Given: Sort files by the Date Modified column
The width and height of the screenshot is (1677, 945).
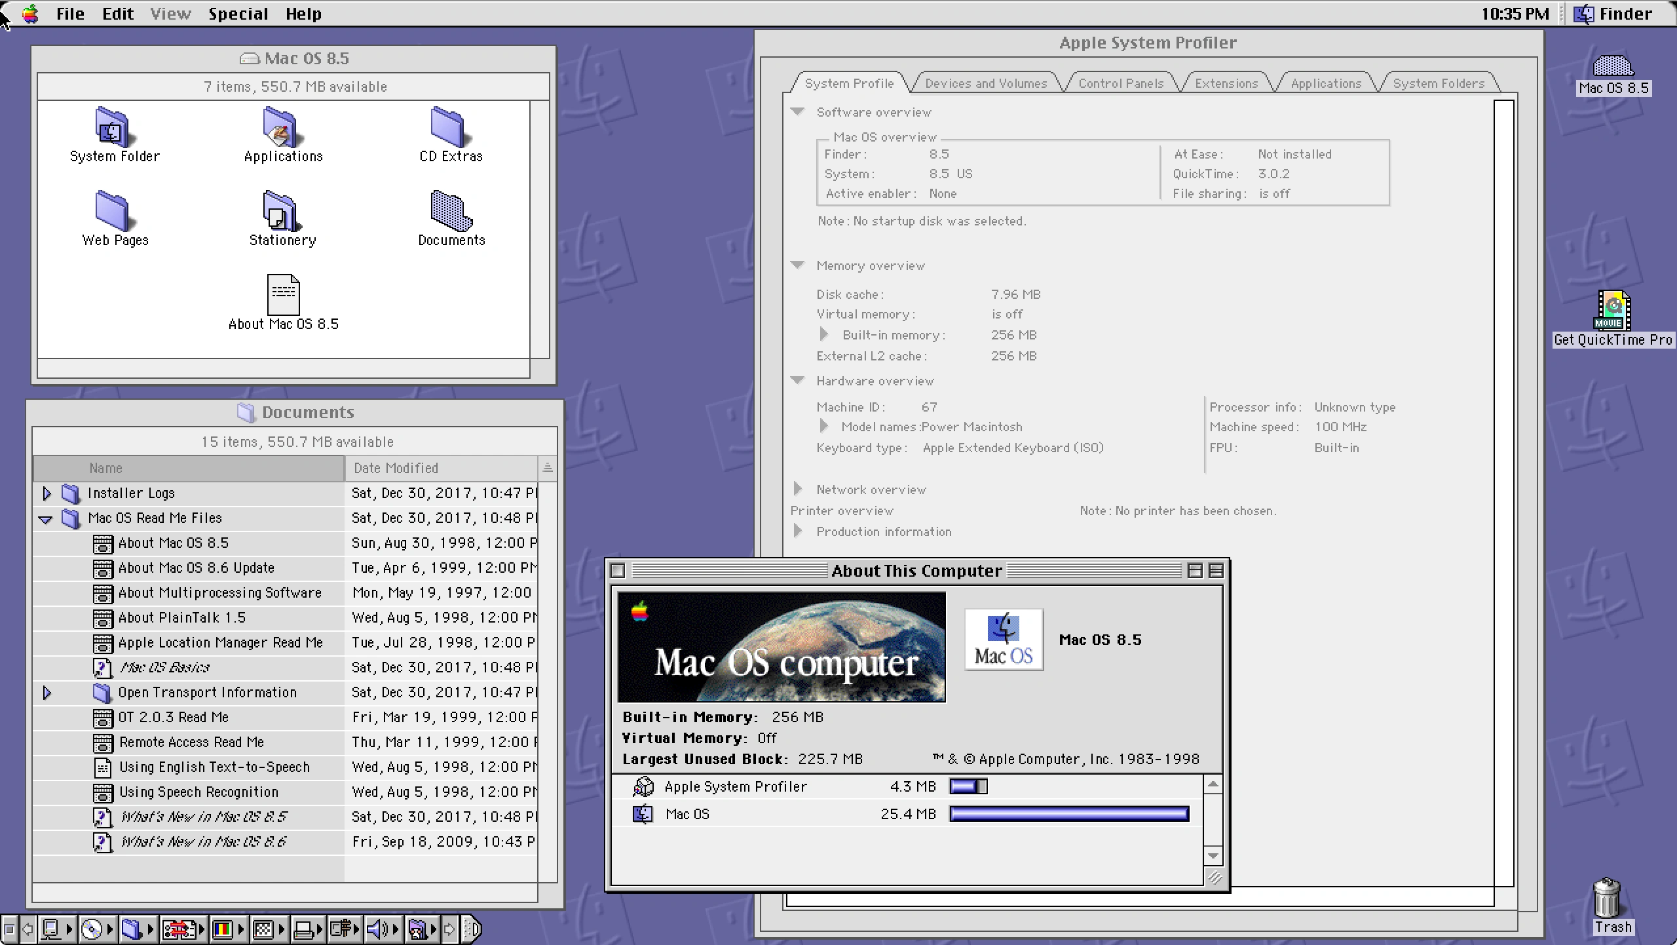Looking at the screenshot, I should pos(396,468).
